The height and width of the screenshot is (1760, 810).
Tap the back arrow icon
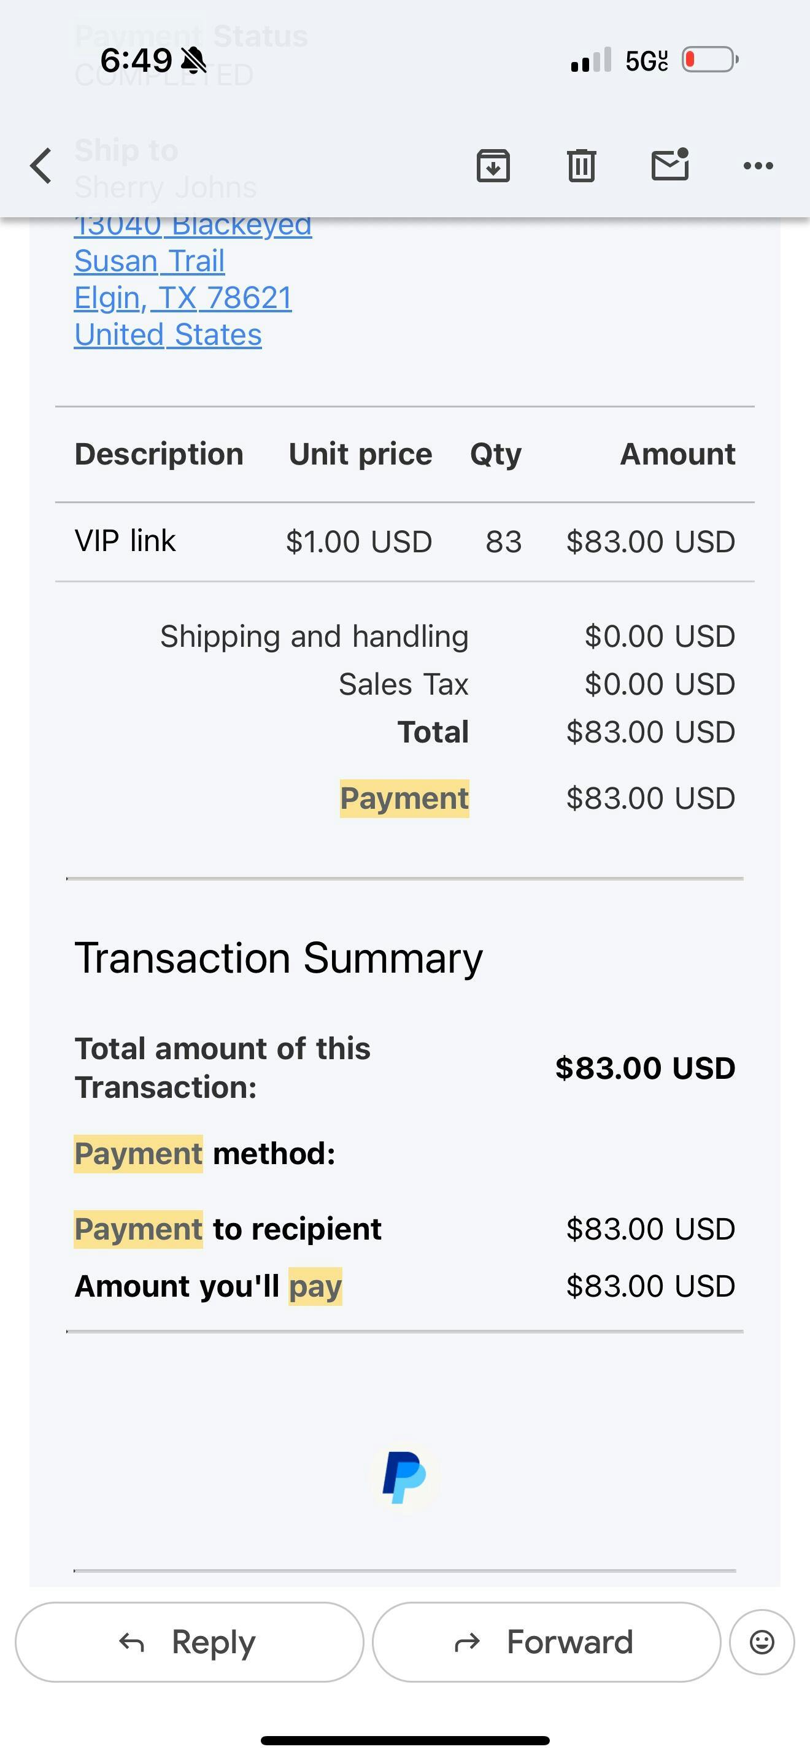41,166
